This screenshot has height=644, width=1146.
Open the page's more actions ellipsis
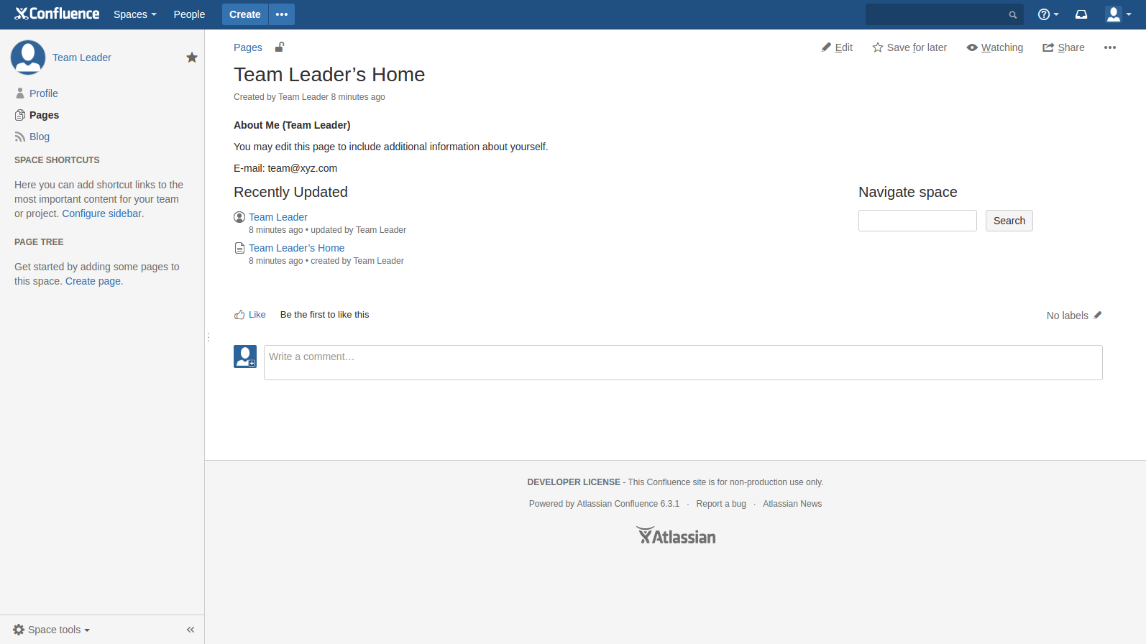click(x=1109, y=47)
